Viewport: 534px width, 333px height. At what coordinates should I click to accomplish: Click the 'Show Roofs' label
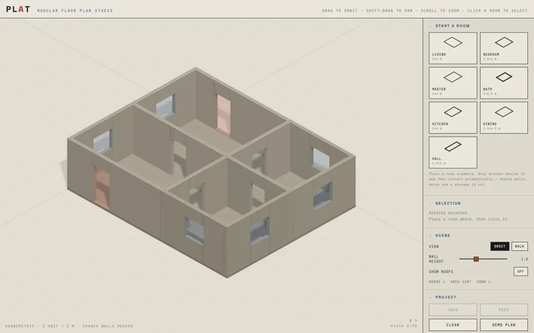(441, 272)
